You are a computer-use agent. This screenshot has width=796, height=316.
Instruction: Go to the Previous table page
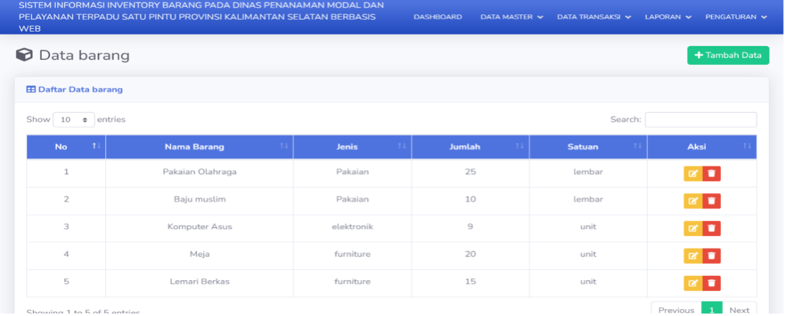pyautogui.click(x=676, y=309)
